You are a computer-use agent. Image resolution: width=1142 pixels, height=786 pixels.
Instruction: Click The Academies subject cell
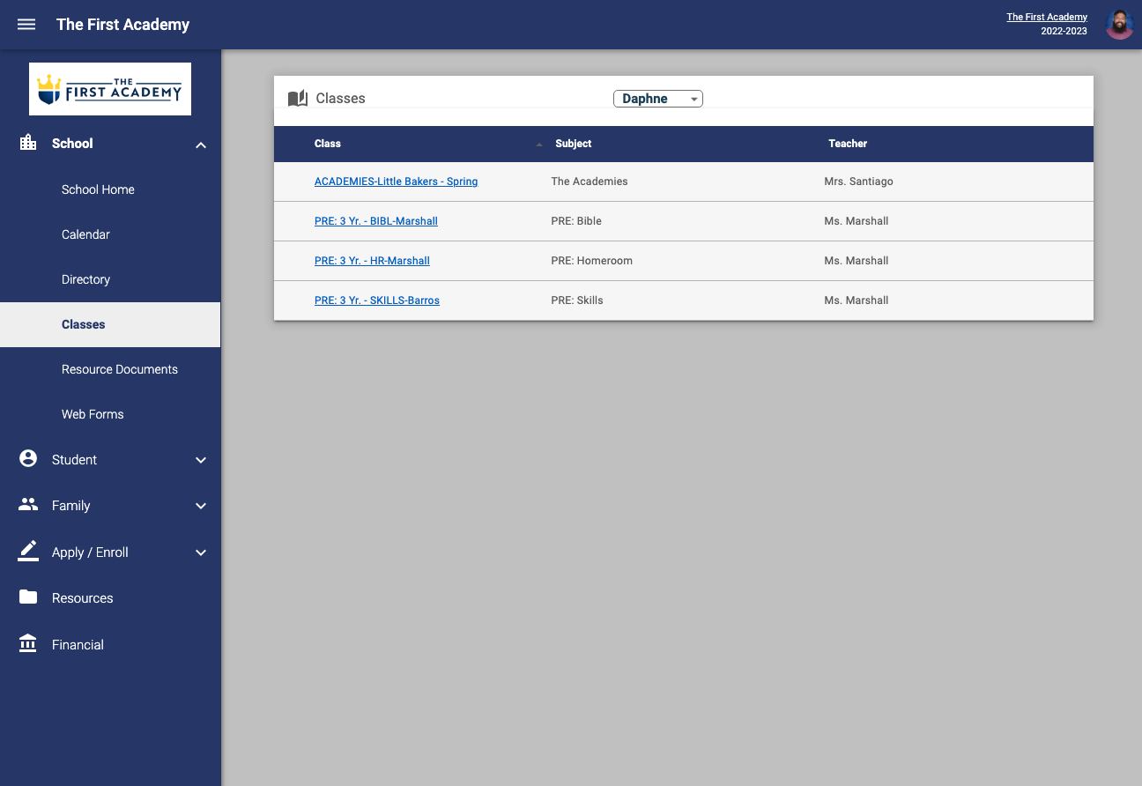tap(590, 182)
